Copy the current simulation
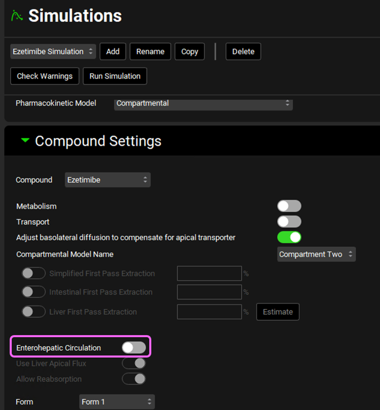 tap(189, 51)
